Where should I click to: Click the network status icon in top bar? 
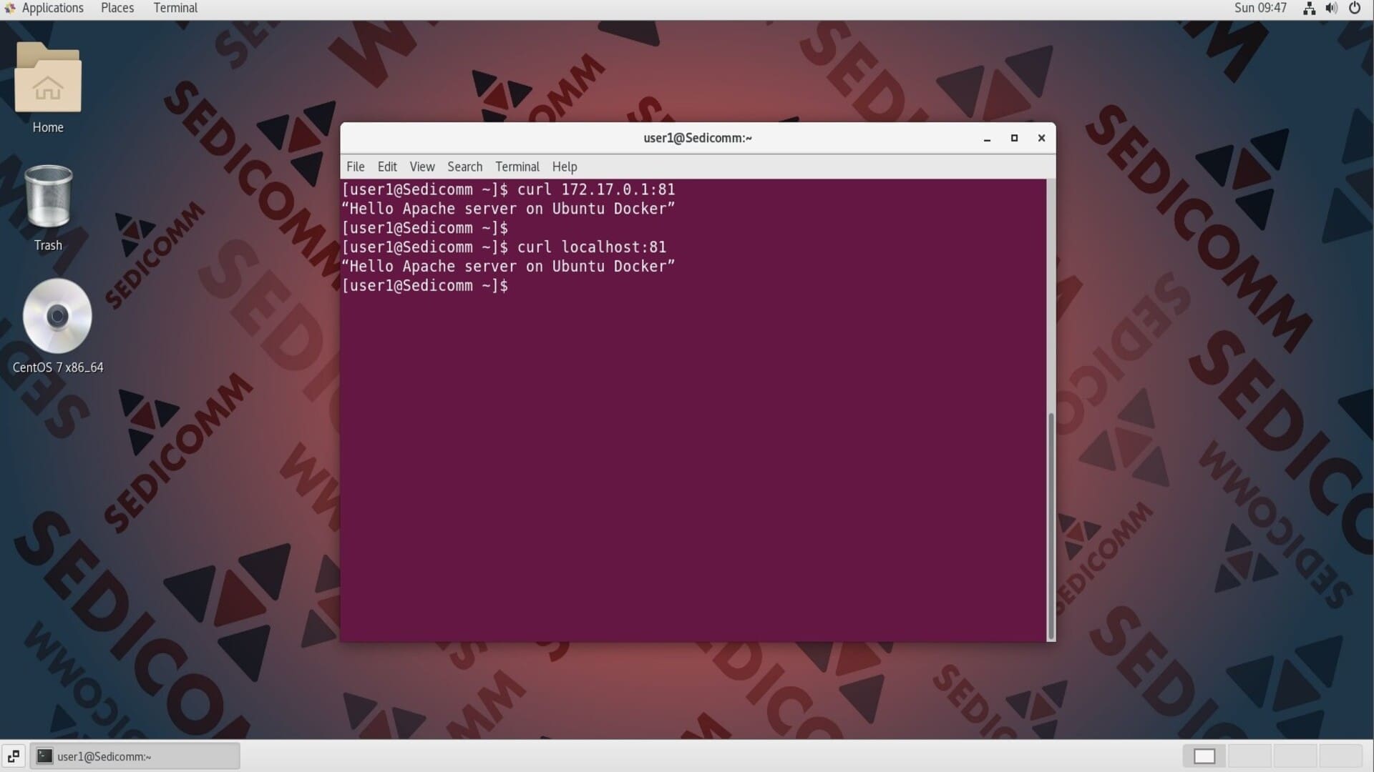(x=1309, y=9)
